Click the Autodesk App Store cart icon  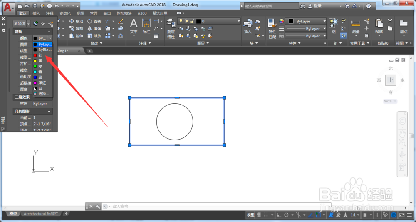347,6
